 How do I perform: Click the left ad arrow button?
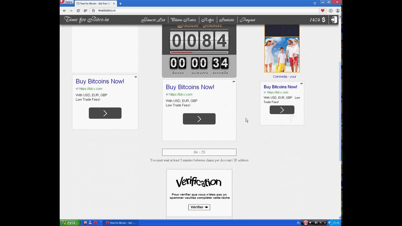click(105, 113)
